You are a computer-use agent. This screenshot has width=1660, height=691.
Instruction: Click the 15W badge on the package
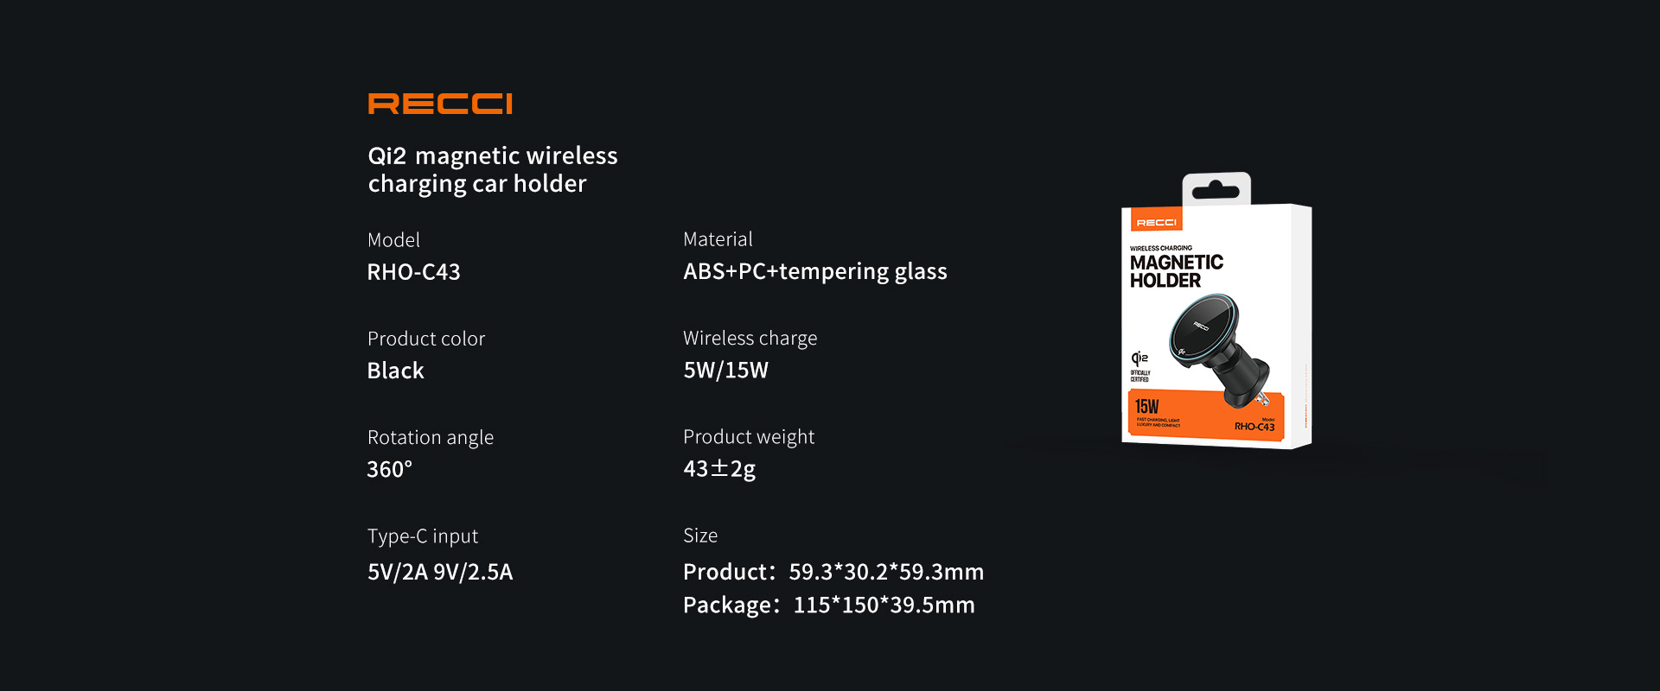coord(1146,406)
